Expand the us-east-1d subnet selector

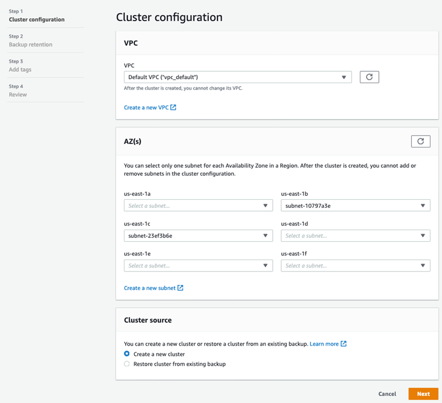355,235
